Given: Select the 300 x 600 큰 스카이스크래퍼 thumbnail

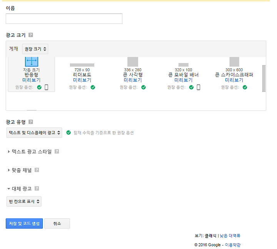Looking at the screenshot, I should point(234,61).
